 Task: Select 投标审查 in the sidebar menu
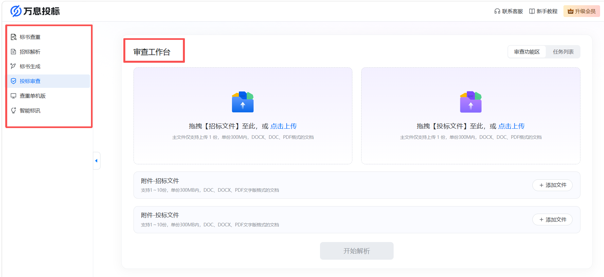click(48, 81)
